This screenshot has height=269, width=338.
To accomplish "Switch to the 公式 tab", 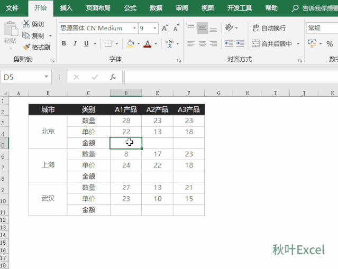I will click(x=130, y=8).
